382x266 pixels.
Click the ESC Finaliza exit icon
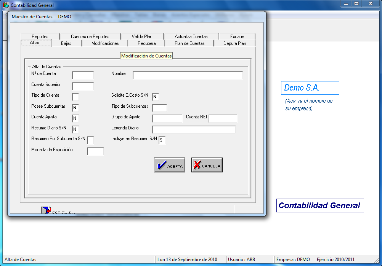point(46,211)
